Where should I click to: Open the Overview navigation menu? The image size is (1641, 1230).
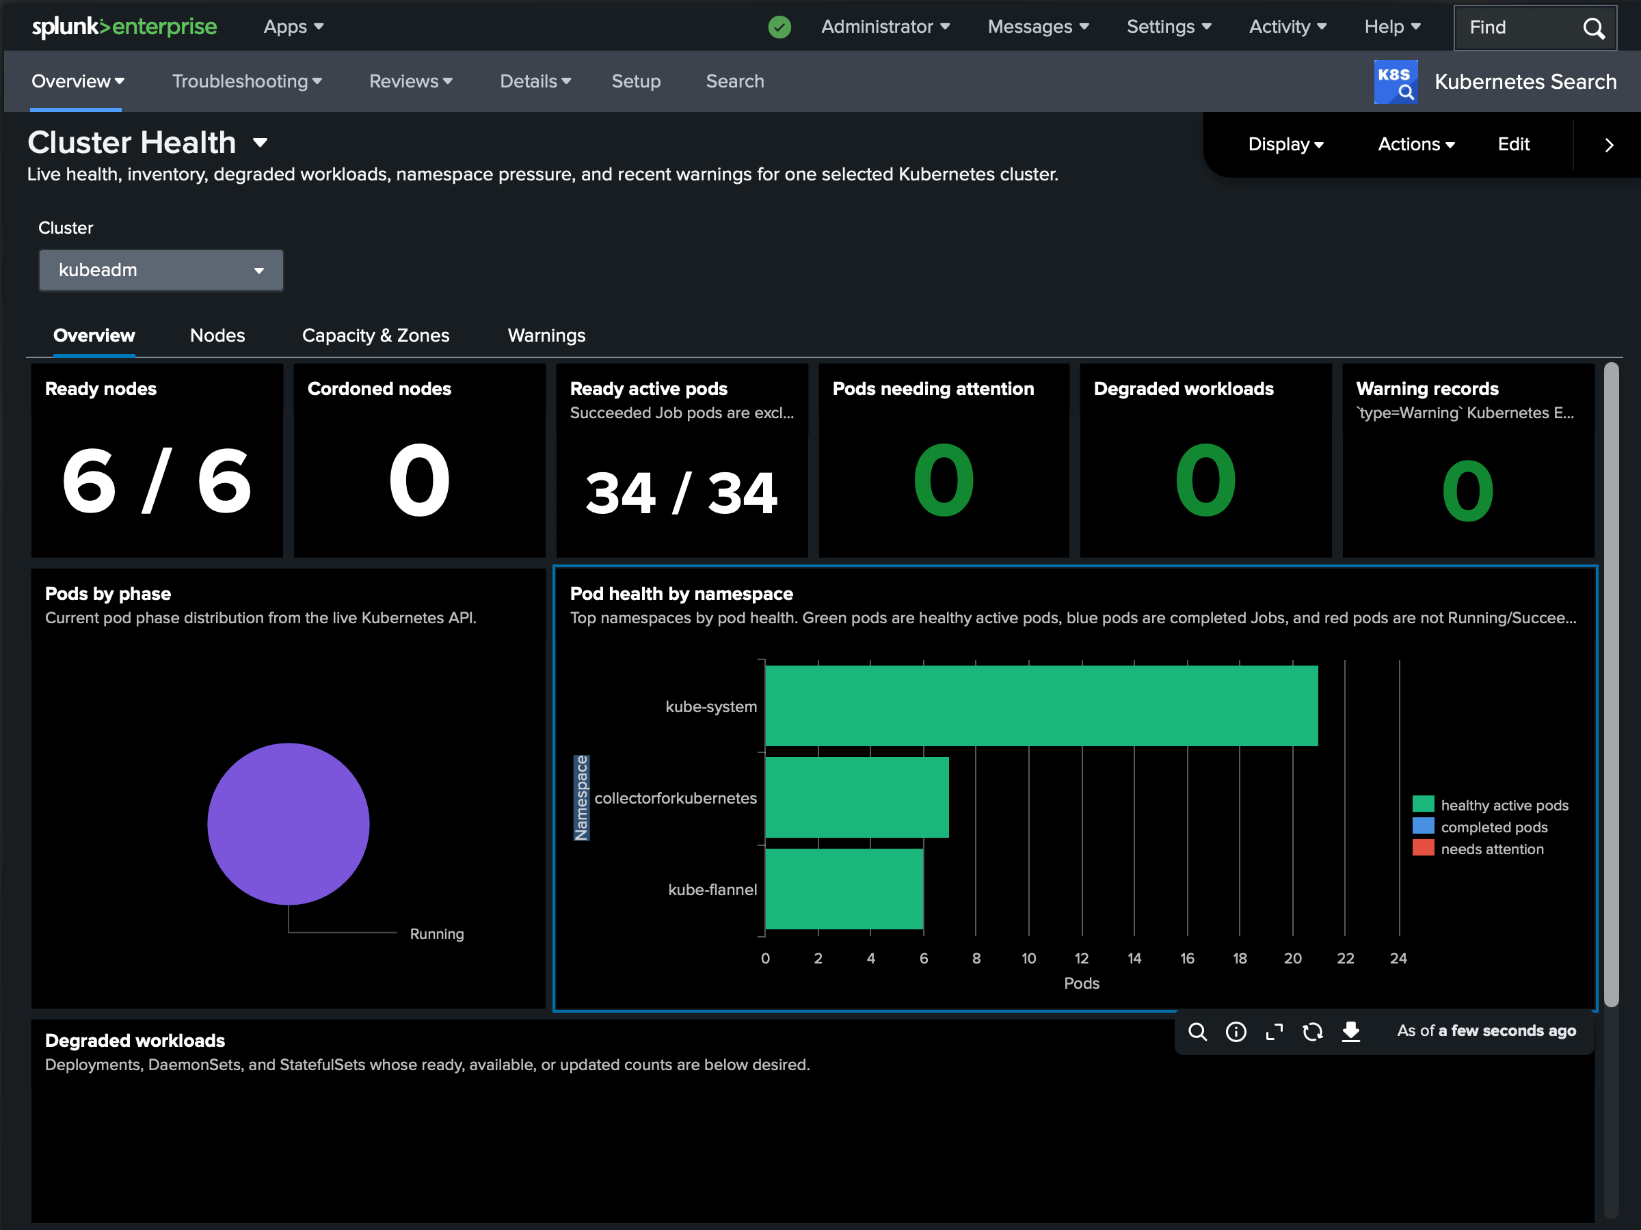tap(77, 81)
